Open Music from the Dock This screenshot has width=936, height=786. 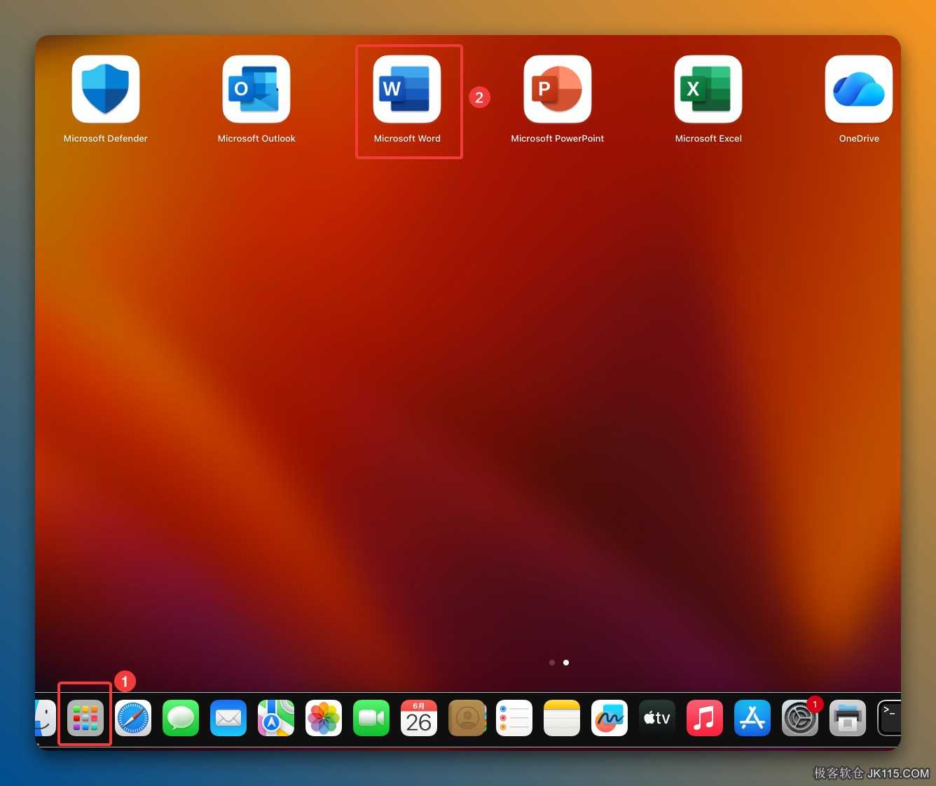click(x=705, y=718)
